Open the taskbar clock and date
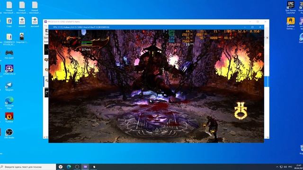Viewport: 303px width, 170px height. point(299,167)
